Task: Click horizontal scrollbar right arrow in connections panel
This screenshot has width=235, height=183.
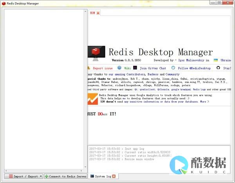Action: [81, 170]
